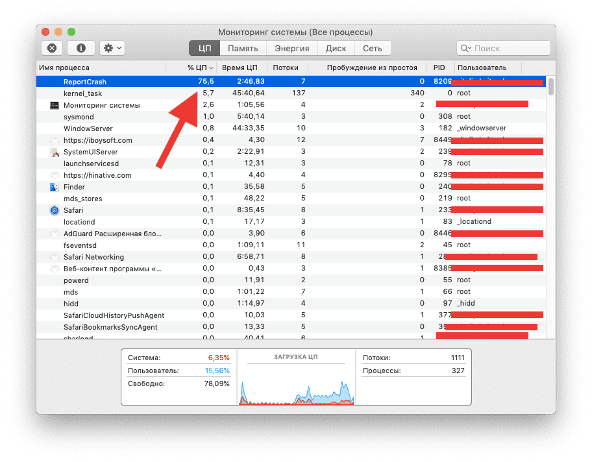This screenshot has width=592, height=462.
Task: Select the powerd process row
Action: (291, 280)
